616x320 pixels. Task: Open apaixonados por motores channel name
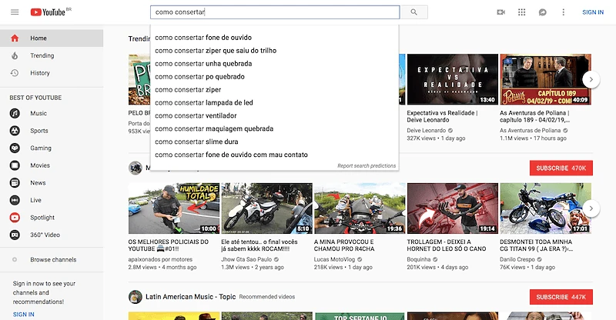(160, 259)
